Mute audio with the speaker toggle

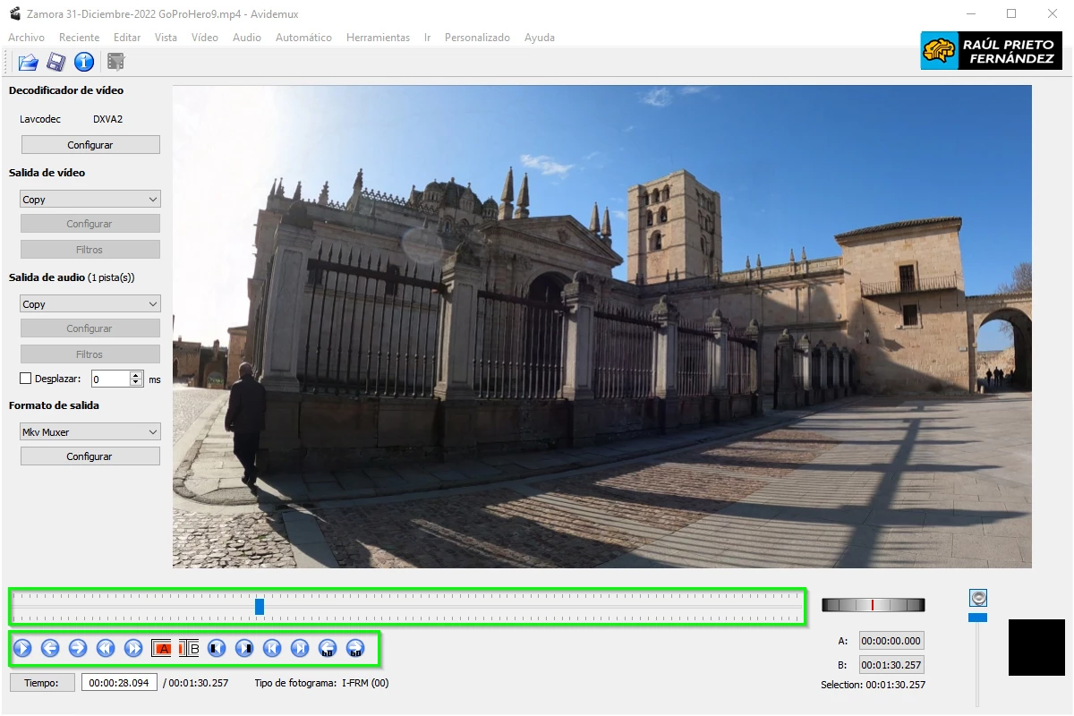977,598
